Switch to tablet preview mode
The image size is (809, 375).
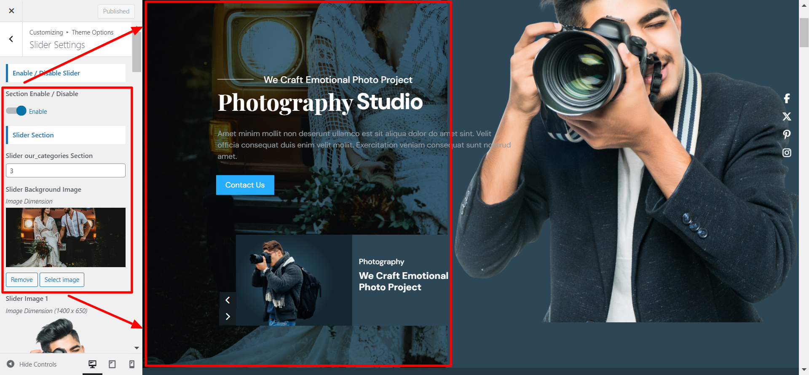click(x=112, y=364)
